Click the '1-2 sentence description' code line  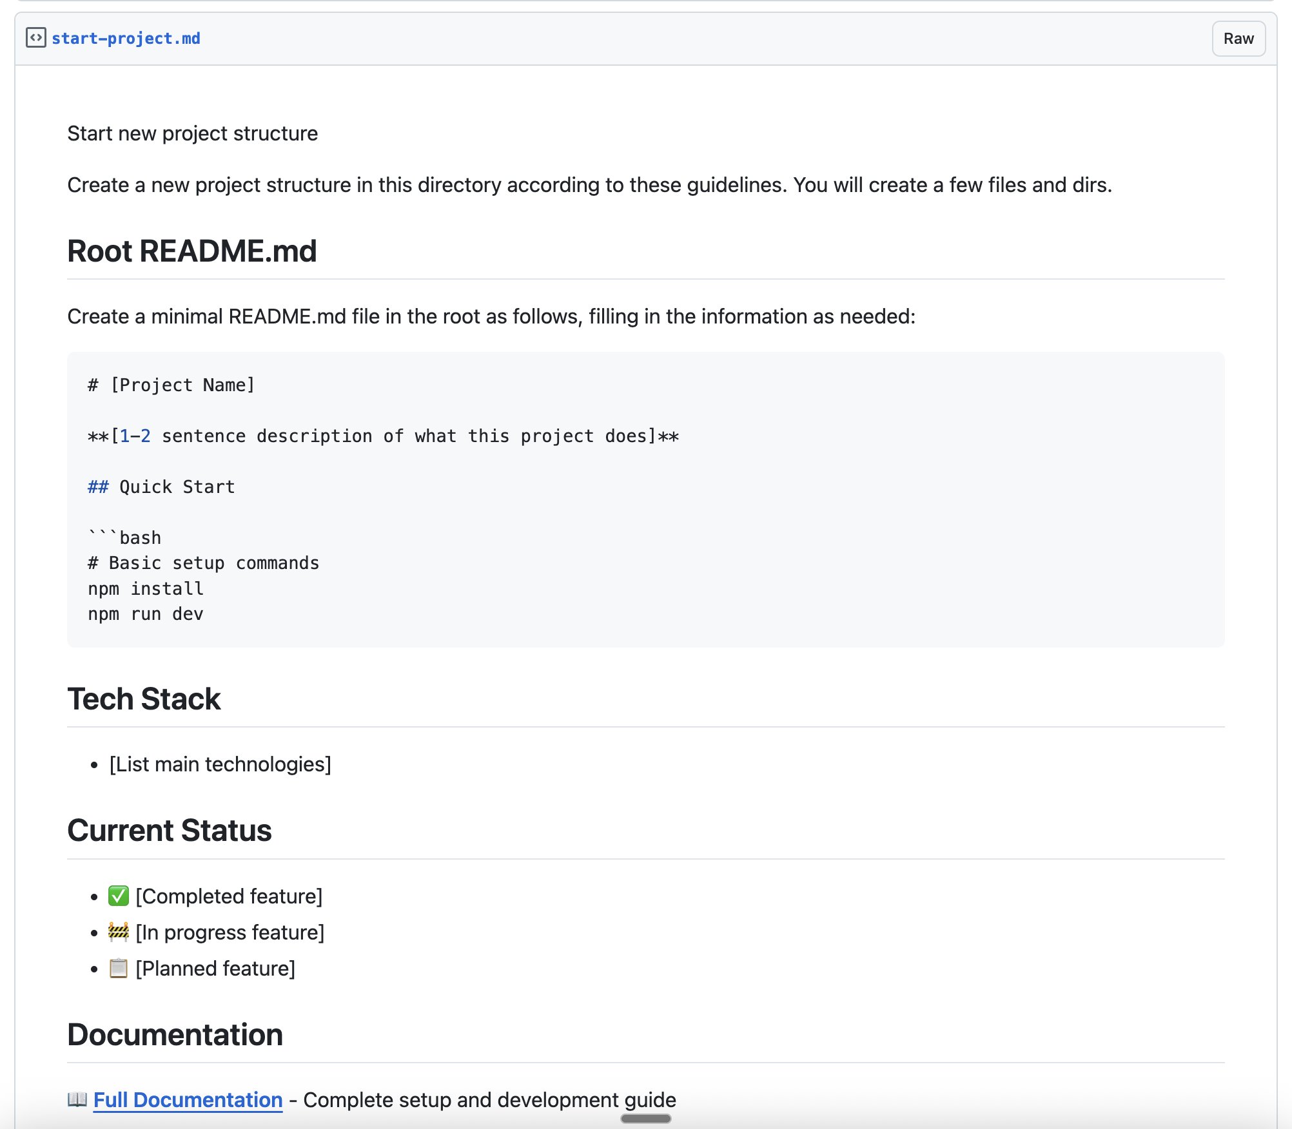pos(384,436)
